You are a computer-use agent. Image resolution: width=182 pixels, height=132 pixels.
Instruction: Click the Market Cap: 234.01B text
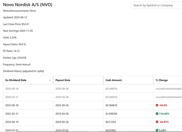point(15,58)
